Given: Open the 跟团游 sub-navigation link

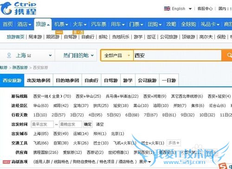Looking at the screenshot, I should click(x=53, y=37).
